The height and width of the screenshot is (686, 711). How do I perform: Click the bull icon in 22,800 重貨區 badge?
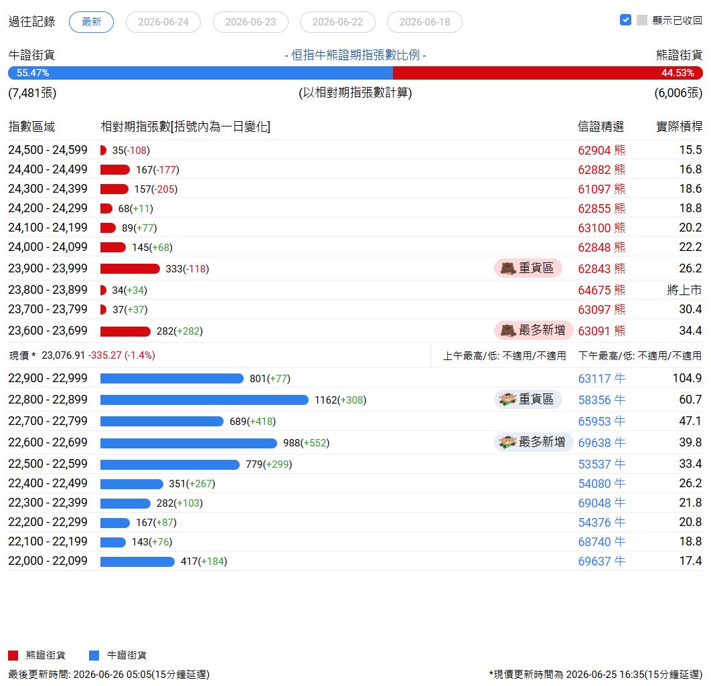[x=507, y=400]
